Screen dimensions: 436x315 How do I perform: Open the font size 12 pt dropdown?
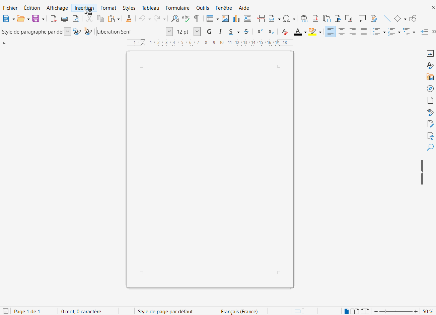(197, 32)
